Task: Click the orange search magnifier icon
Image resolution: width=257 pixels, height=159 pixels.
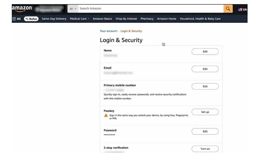Action: pyautogui.click(x=228, y=9)
